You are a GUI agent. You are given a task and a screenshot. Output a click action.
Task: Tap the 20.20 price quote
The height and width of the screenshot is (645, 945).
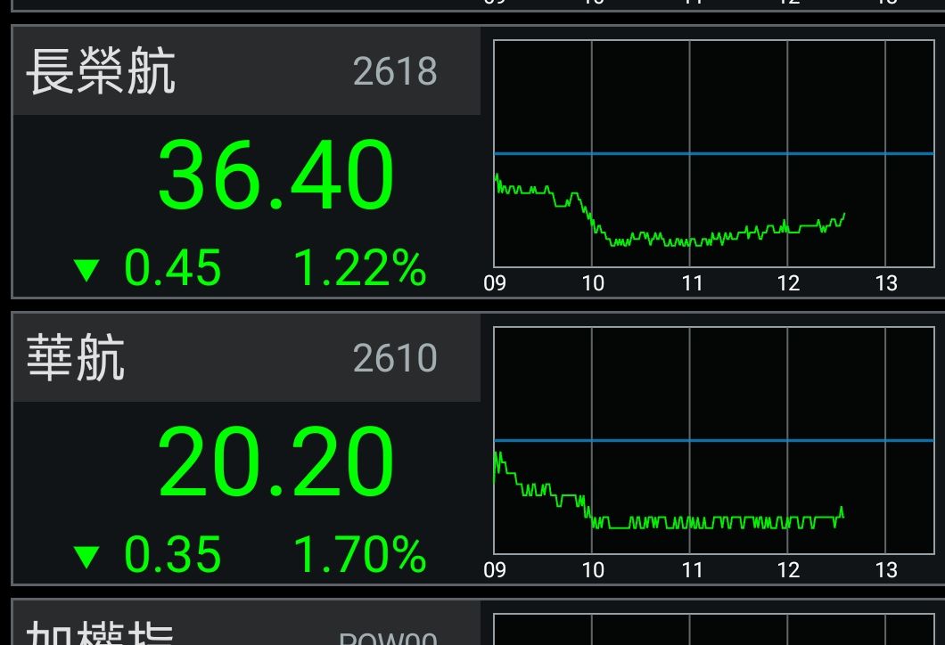(x=276, y=461)
